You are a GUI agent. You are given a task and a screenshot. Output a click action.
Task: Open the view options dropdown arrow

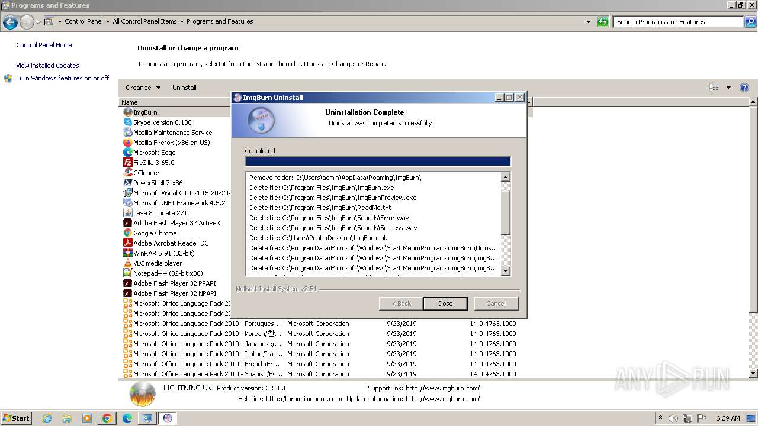click(x=728, y=88)
